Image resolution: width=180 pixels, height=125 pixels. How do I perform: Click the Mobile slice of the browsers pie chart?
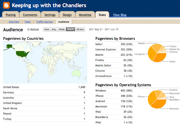pos(157,48)
